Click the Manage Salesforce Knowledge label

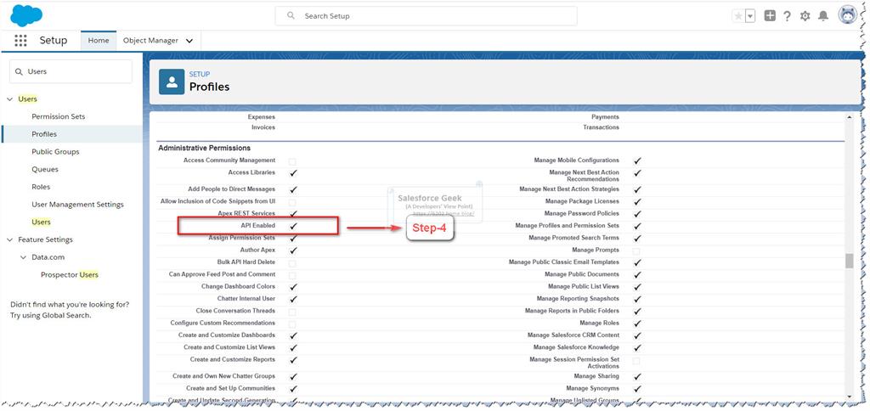tap(577, 347)
